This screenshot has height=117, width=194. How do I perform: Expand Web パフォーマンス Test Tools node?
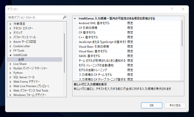coord(11,91)
